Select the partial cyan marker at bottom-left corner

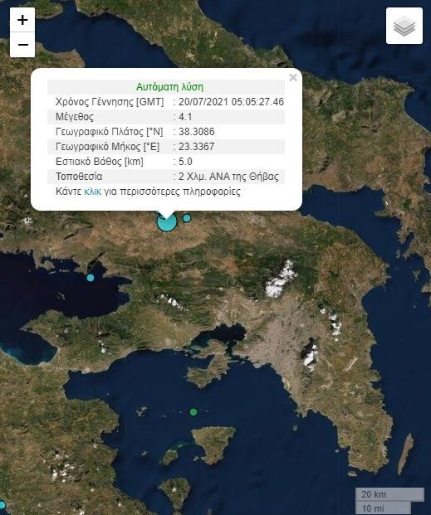tap(2, 505)
